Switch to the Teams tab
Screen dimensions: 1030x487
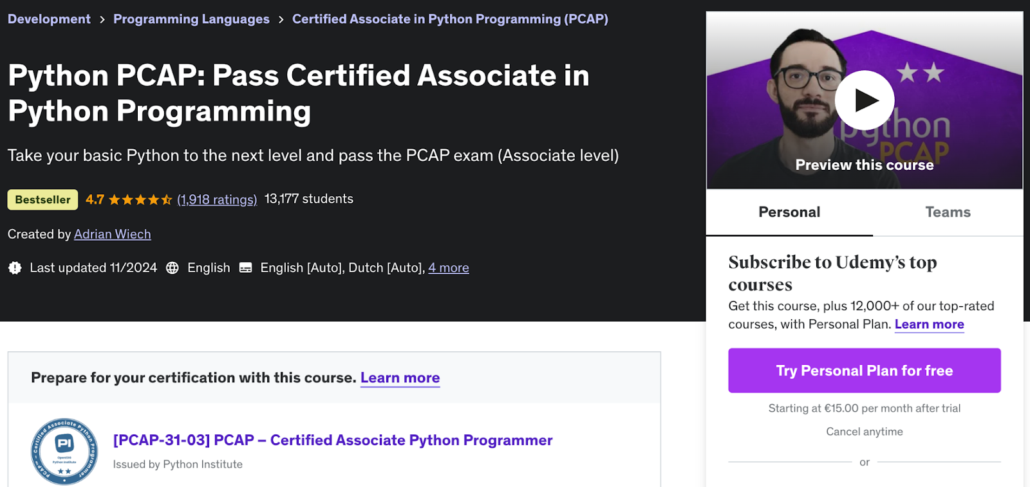click(x=948, y=212)
